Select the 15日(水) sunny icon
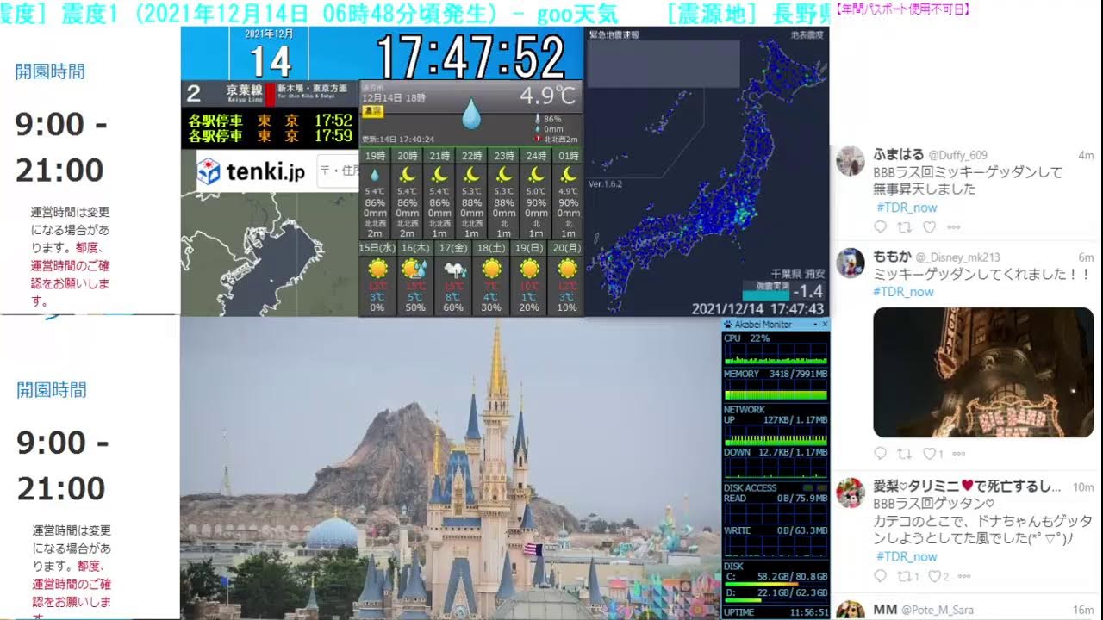The height and width of the screenshot is (620, 1103). [377, 269]
